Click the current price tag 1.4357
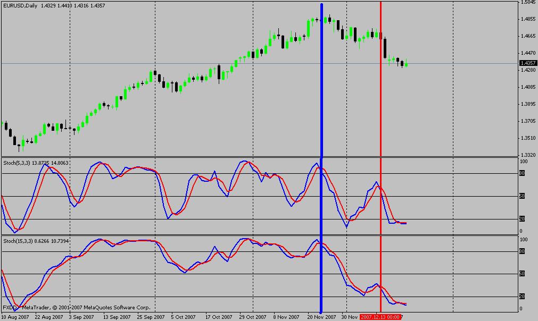The width and height of the screenshot is (538, 321). click(x=528, y=63)
